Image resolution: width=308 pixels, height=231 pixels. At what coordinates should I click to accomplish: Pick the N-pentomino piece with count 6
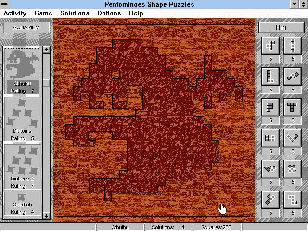pyautogui.click(x=292, y=77)
